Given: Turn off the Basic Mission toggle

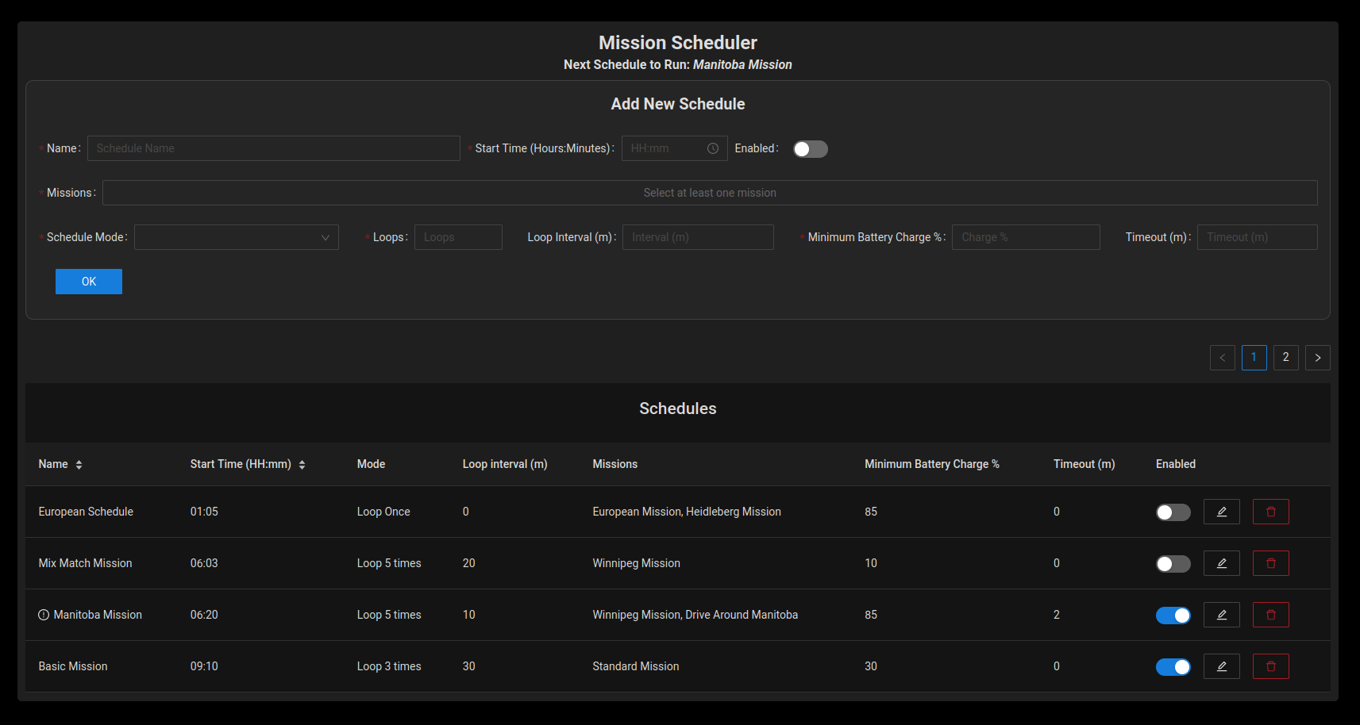Looking at the screenshot, I should coord(1173,667).
